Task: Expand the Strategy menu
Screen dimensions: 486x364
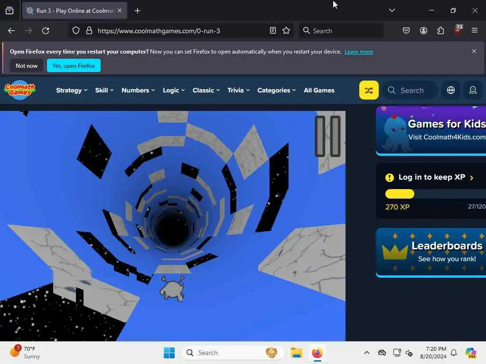Action: (72, 91)
